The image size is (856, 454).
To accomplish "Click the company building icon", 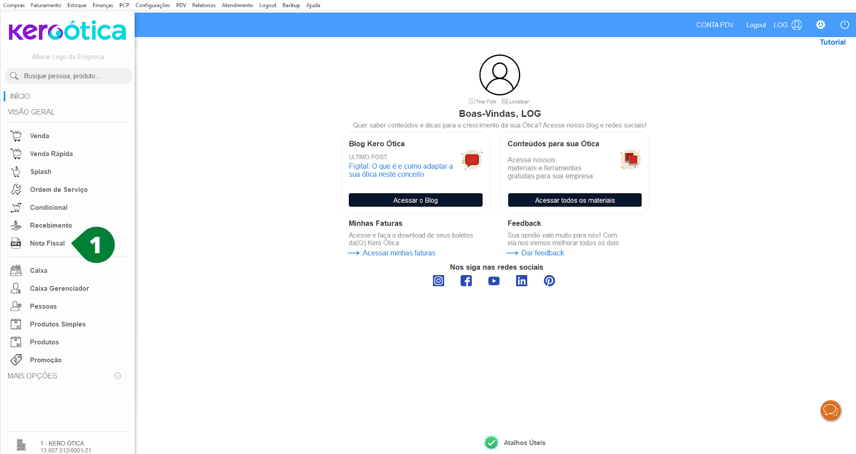I will pyautogui.click(x=21, y=445).
